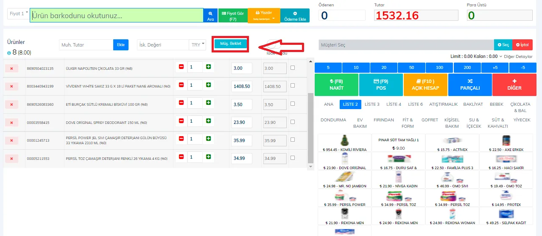Choose (F10) AÇIK HESAP payment
Viewport: 542px width, 236px height.
[x=425, y=85]
